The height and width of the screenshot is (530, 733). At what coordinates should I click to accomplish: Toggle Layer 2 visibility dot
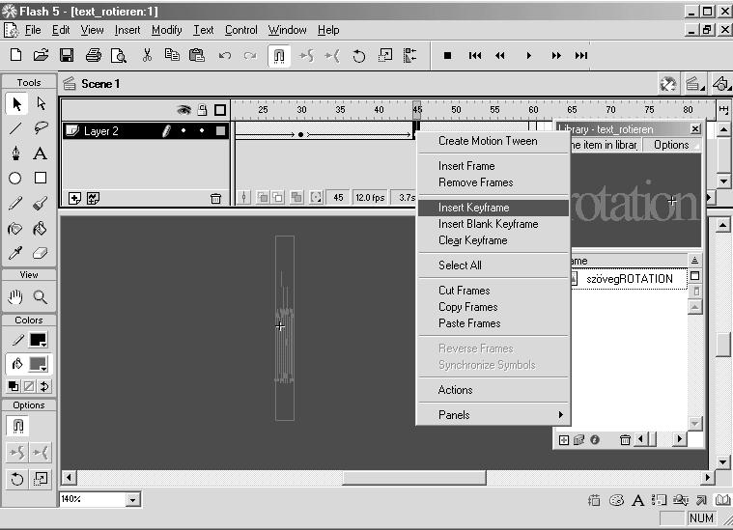[183, 131]
